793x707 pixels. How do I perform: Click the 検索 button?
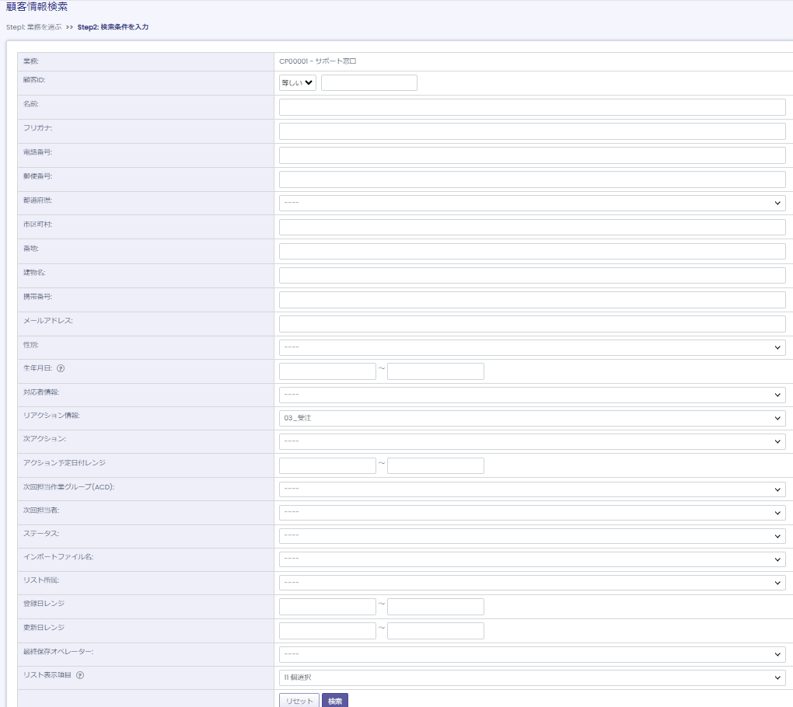335,701
